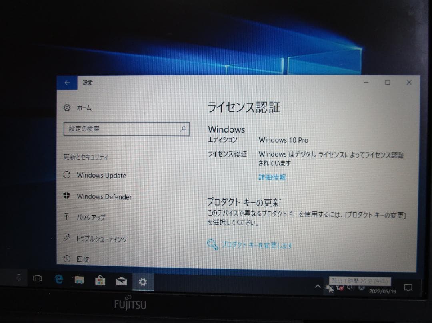Open the Action Center notification icon
This screenshot has width=432, height=323.
pos(408,288)
